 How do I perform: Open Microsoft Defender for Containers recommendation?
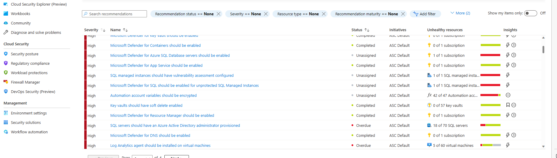pyautogui.click(x=156, y=45)
